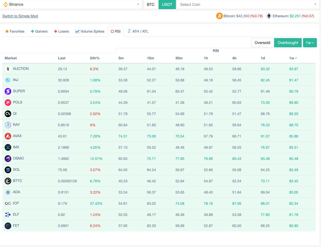Click the Cardano ADA coin icon

point(7,192)
